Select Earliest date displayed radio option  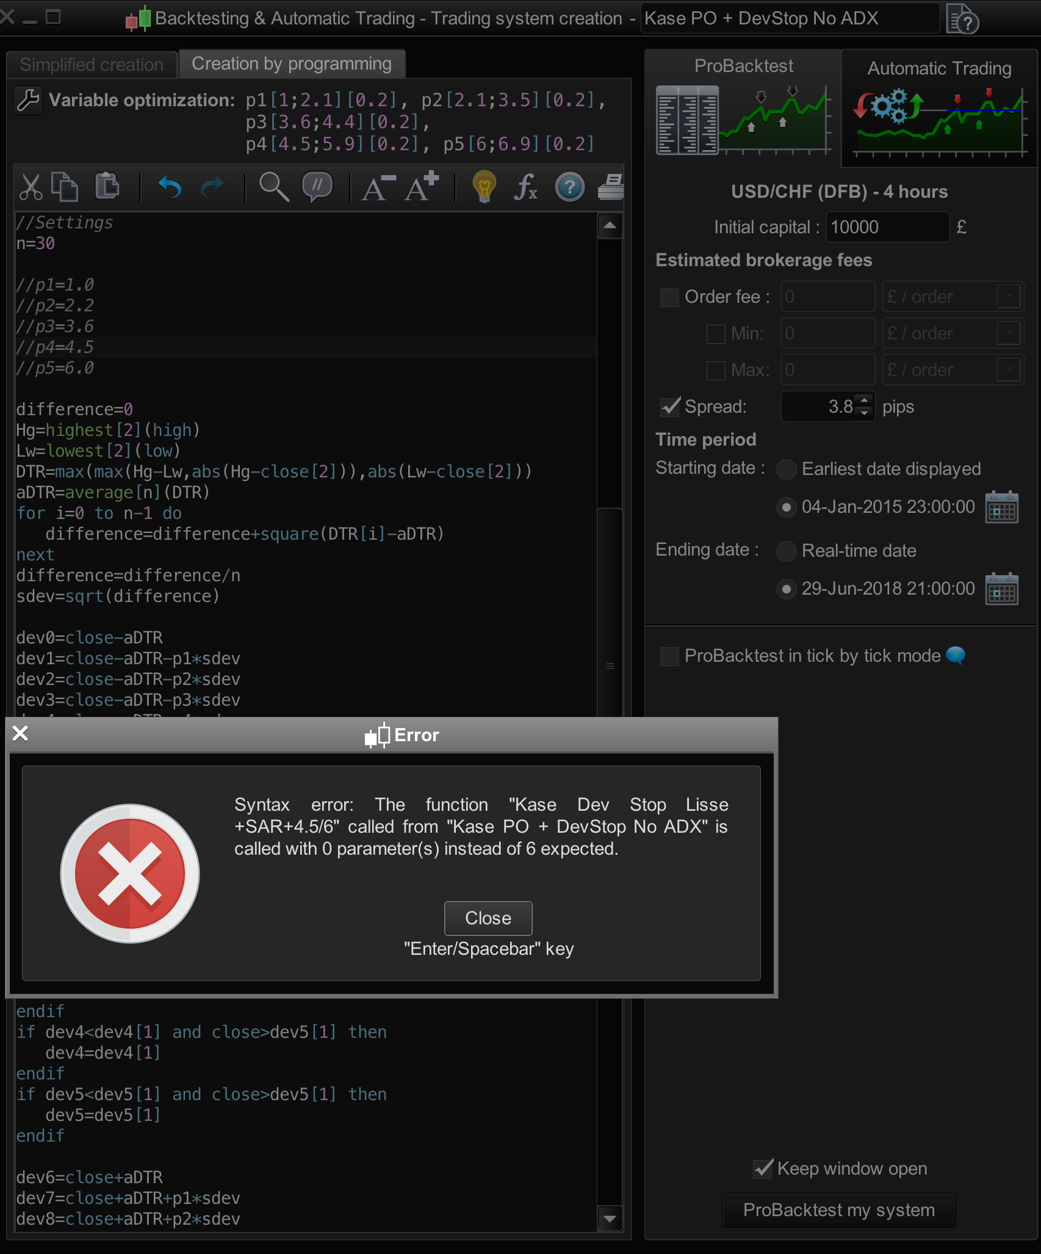click(x=786, y=469)
